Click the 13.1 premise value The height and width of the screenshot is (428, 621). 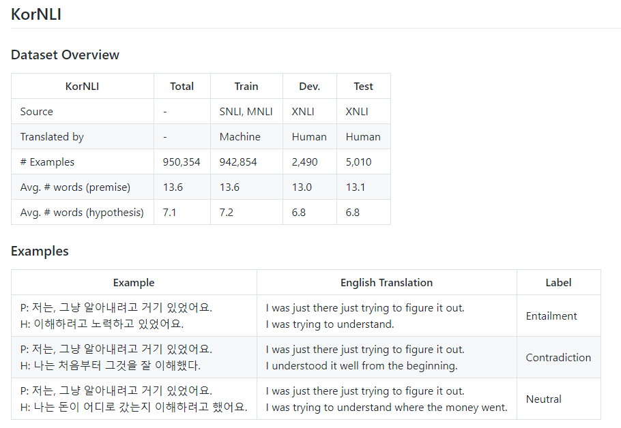(x=356, y=187)
